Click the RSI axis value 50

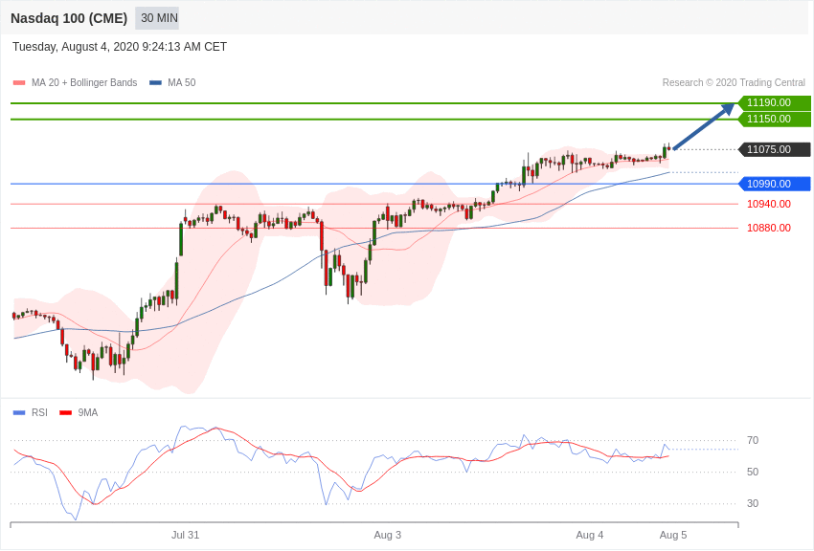click(x=753, y=473)
